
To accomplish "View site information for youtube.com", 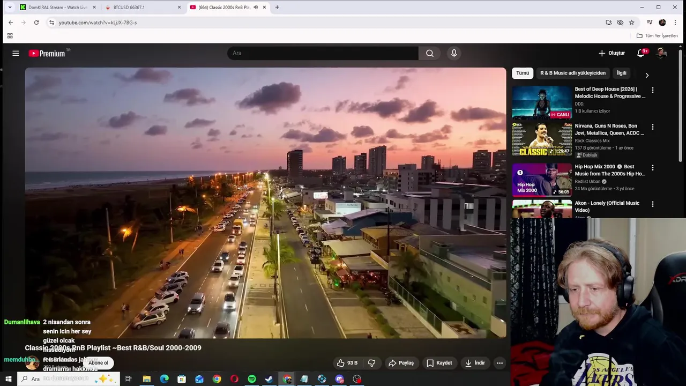I will tap(51, 23).
